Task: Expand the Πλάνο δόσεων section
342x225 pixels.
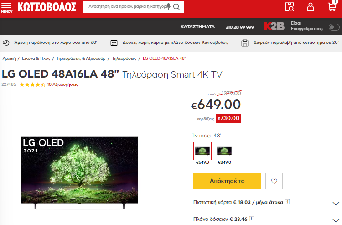Action: (x=266, y=219)
